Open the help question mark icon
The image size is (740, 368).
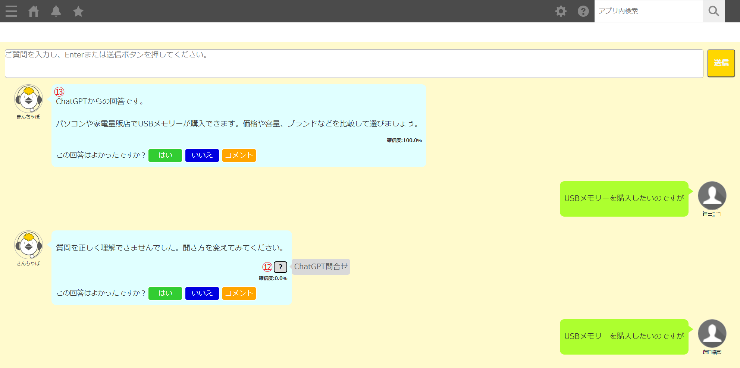(x=583, y=11)
